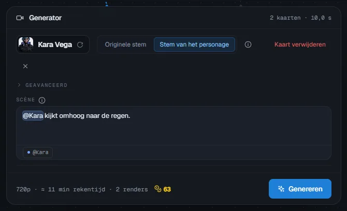Image resolution: width=347 pixels, height=211 pixels.
Task: Click the sparkle icon on Genereren
Action: [281, 189]
